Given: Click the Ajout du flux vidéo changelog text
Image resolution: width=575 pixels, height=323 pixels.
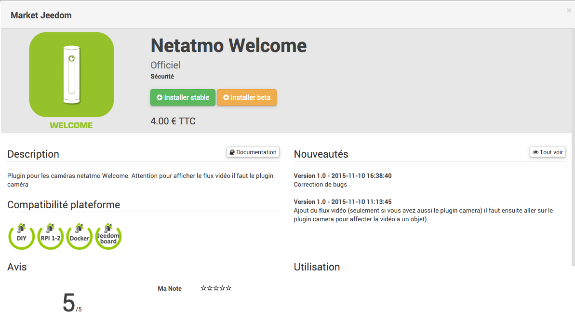Looking at the screenshot, I should pos(423,215).
